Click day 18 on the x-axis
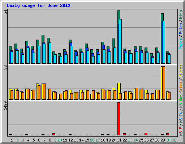Screen dimensions: 185x144 pyautogui.click(x=103, y=140)
